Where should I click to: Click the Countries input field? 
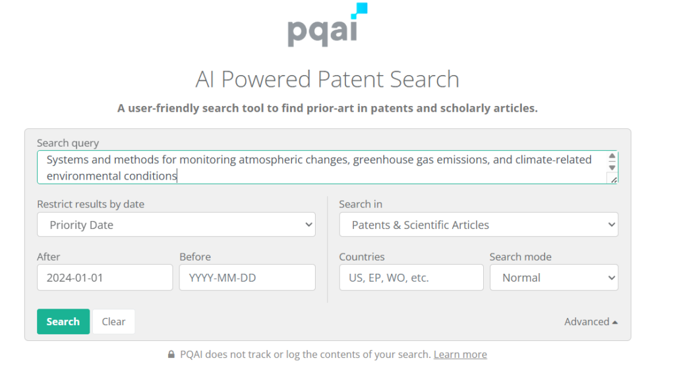(x=411, y=277)
